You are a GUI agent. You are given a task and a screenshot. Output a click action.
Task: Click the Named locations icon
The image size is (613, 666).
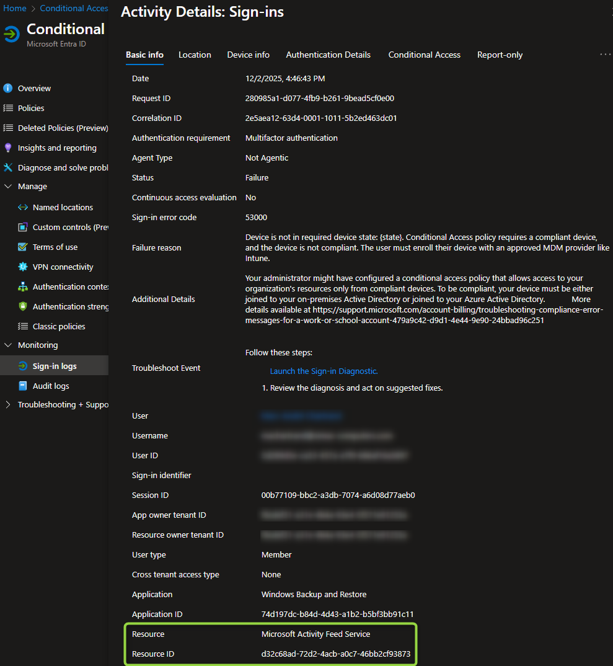(x=23, y=207)
